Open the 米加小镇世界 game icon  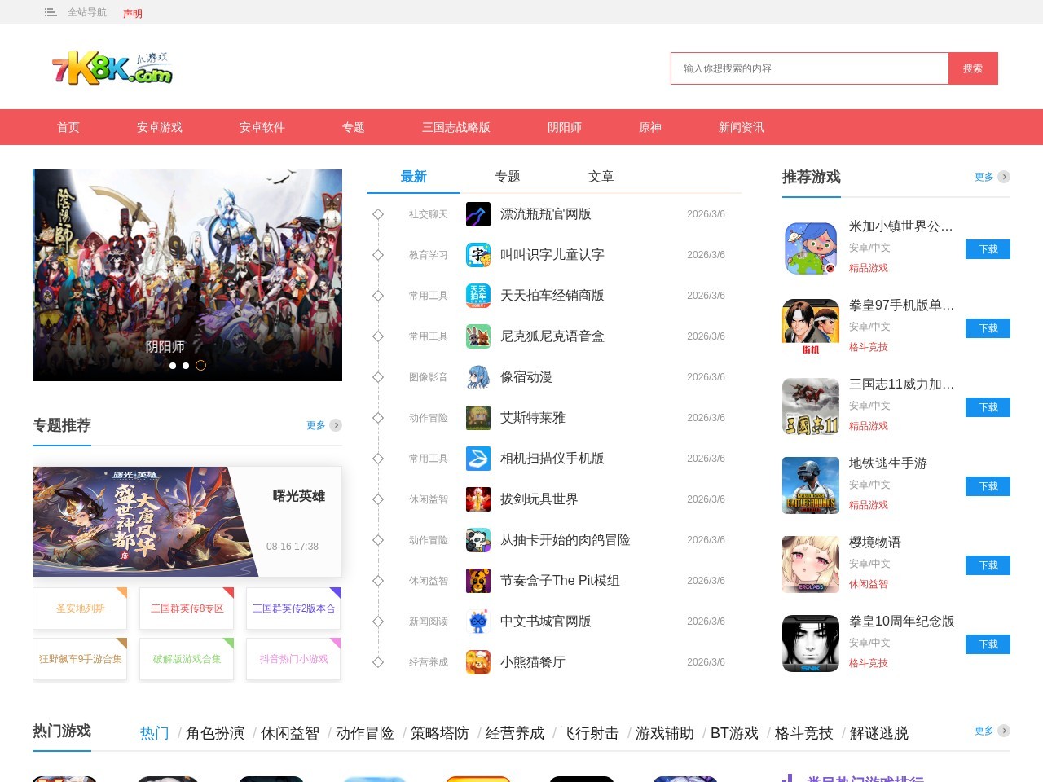tap(810, 248)
